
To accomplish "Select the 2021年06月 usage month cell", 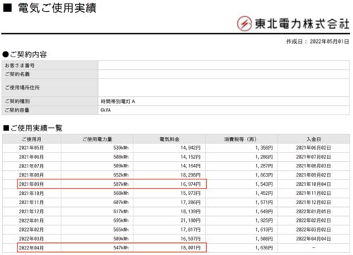I will coord(31,157).
